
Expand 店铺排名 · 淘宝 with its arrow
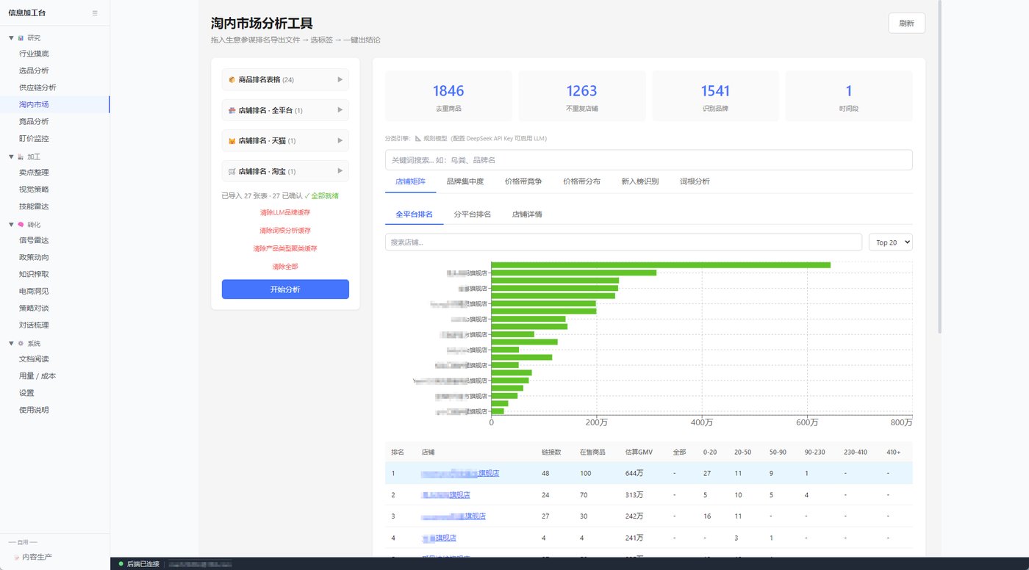click(340, 171)
